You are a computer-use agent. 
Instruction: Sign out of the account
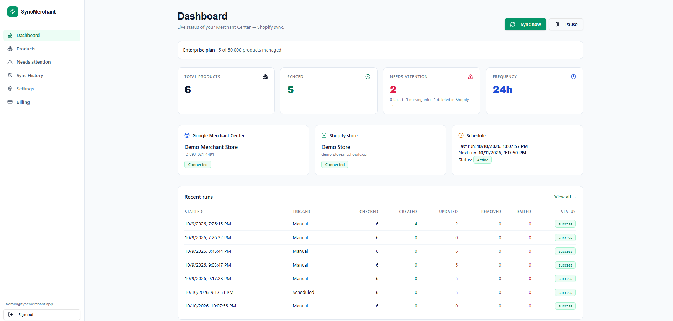coord(42,315)
